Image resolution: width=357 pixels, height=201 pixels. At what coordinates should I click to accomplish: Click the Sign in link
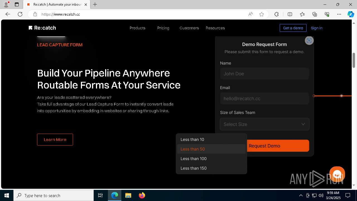[317, 28]
